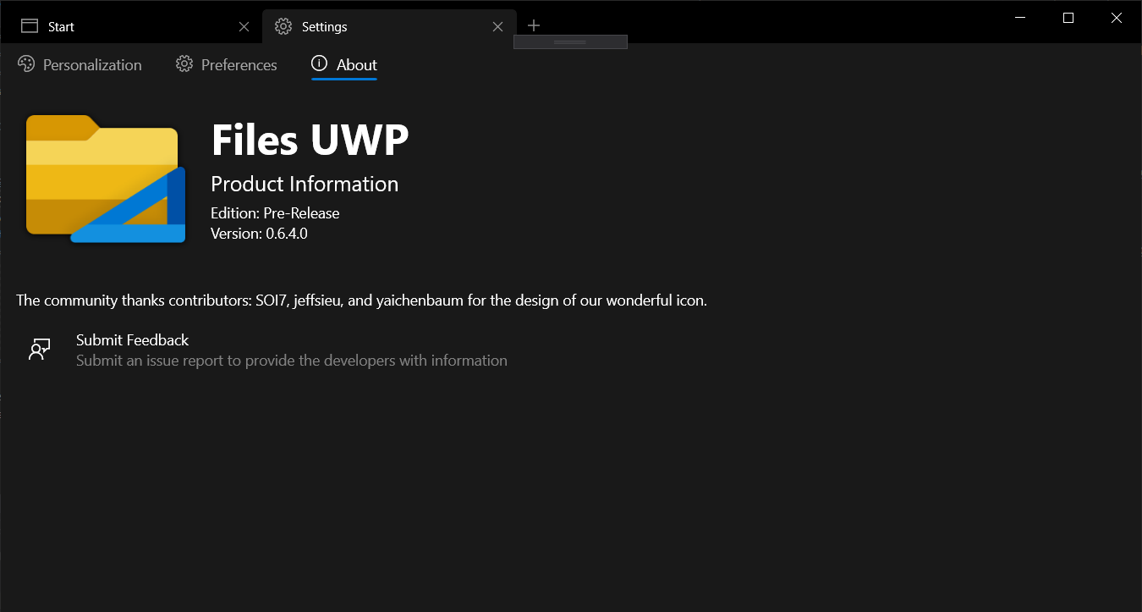This screenshot has height=612, width=1142.
Task: Click the submit an issue report description
Action: click(292, 361)
